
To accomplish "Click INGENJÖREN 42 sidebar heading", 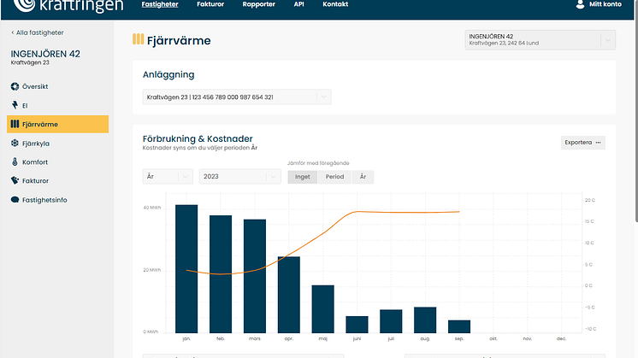I will pos(45,54).
